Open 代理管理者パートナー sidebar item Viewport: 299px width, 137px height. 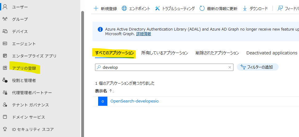click(32, 93)
